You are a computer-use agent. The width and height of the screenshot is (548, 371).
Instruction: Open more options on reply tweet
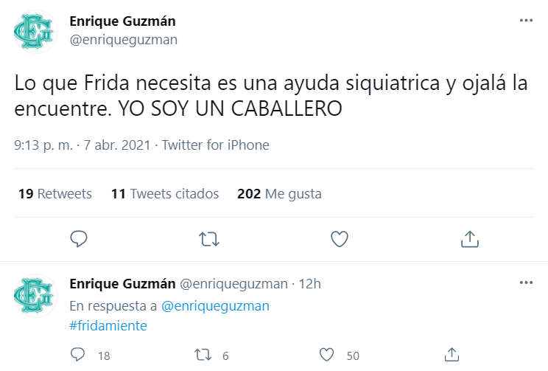pos(526,283)
